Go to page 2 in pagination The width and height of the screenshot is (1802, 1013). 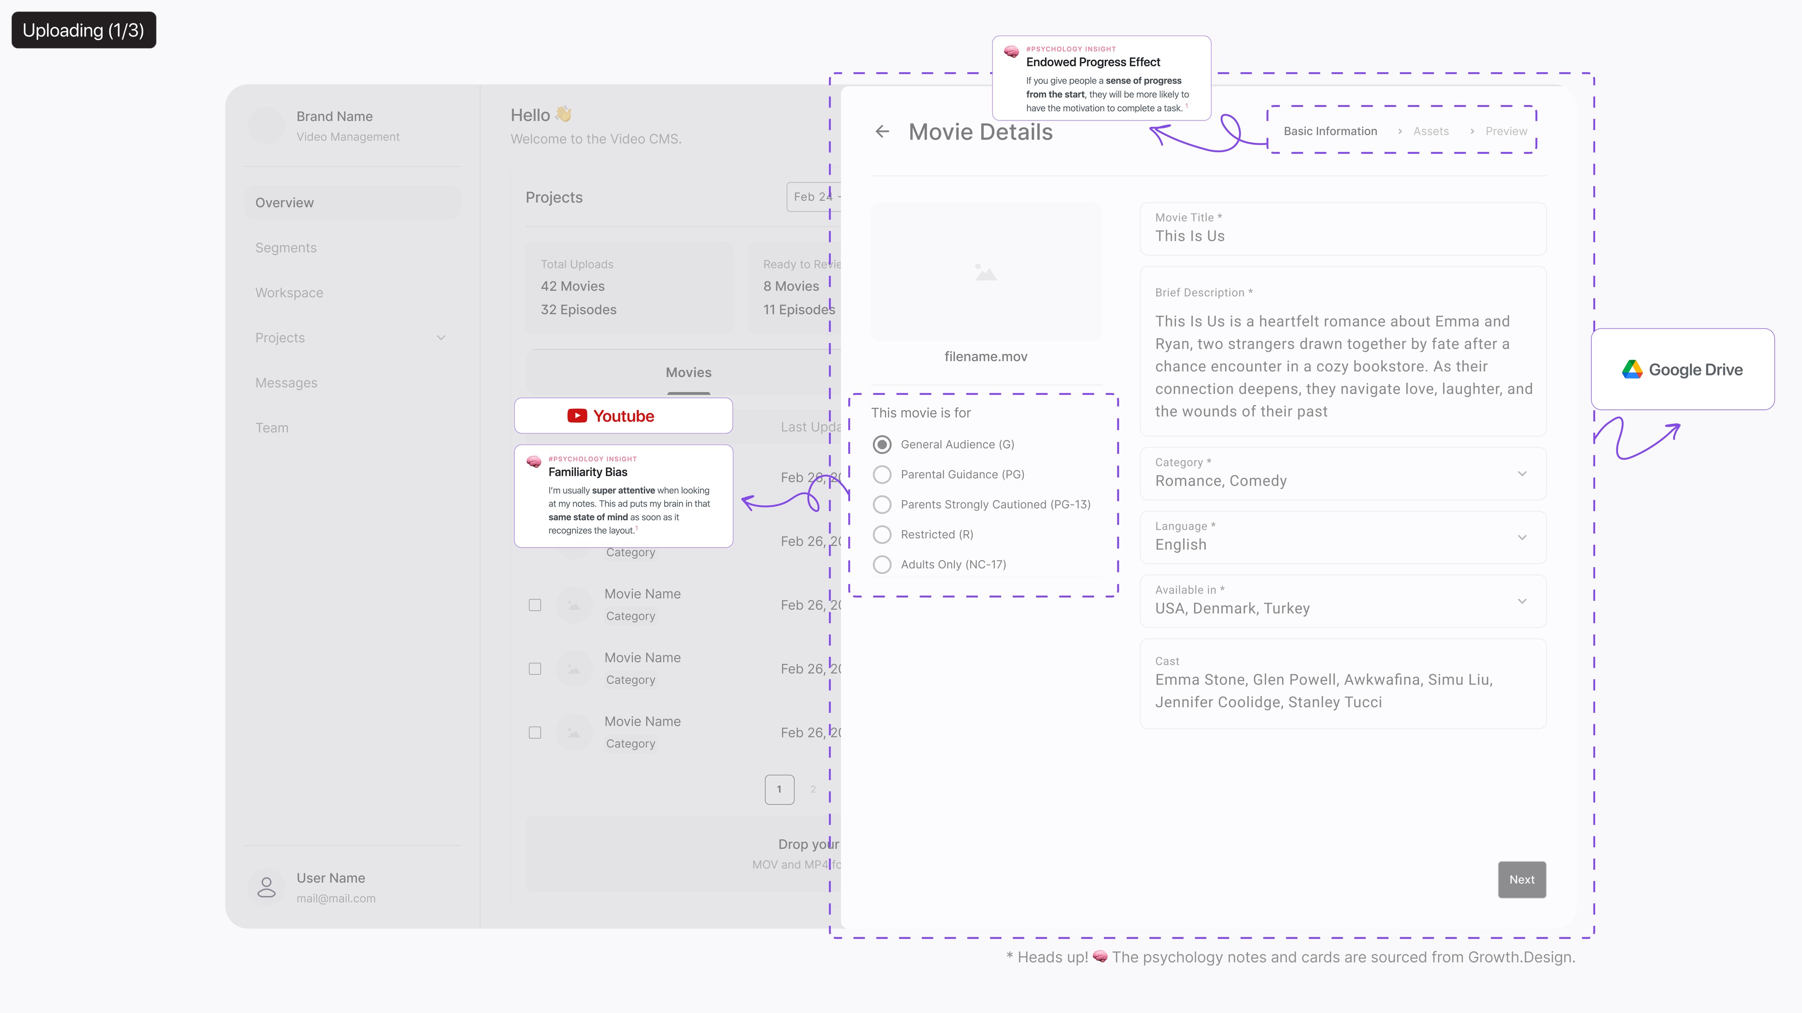(x=813, y=789)
